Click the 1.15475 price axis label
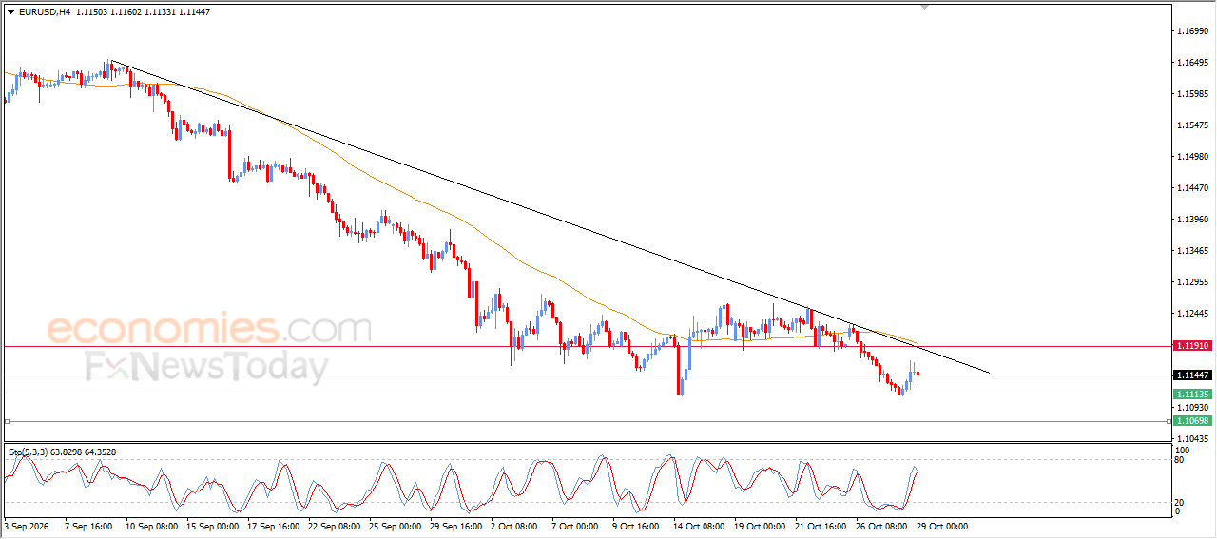Screen dimensions: 1217x539 click(1191, 125)
